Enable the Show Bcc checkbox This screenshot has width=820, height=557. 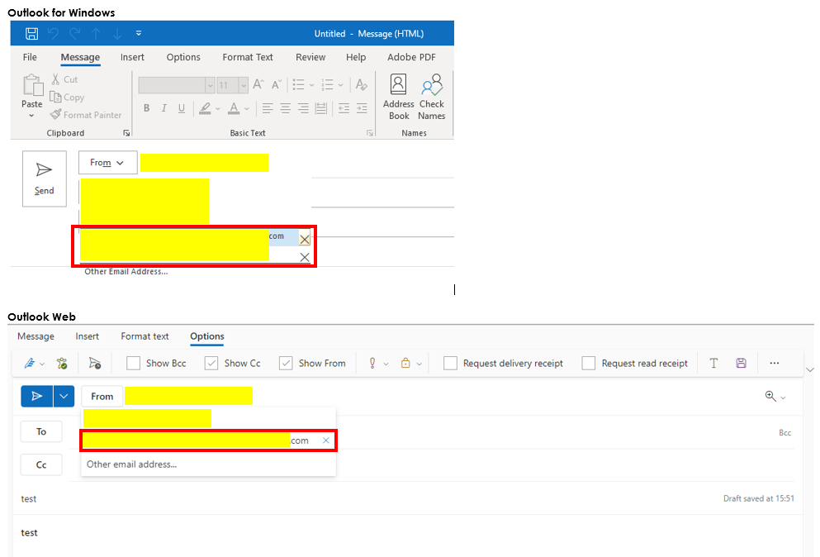pyautogui.click(x=133, y=363)
